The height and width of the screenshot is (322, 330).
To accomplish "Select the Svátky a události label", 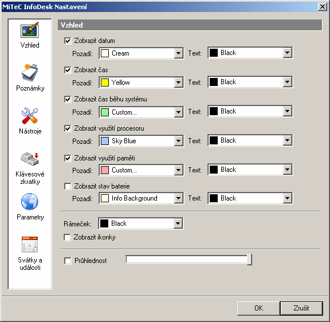I will point(30,264).
